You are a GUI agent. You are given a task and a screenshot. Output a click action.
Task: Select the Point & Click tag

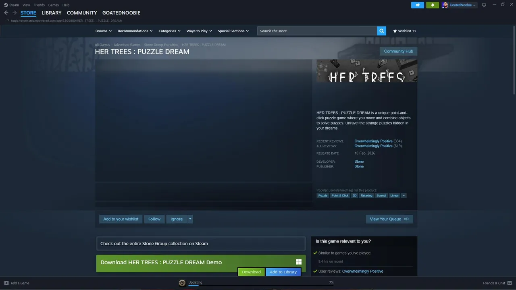[340, 195]
